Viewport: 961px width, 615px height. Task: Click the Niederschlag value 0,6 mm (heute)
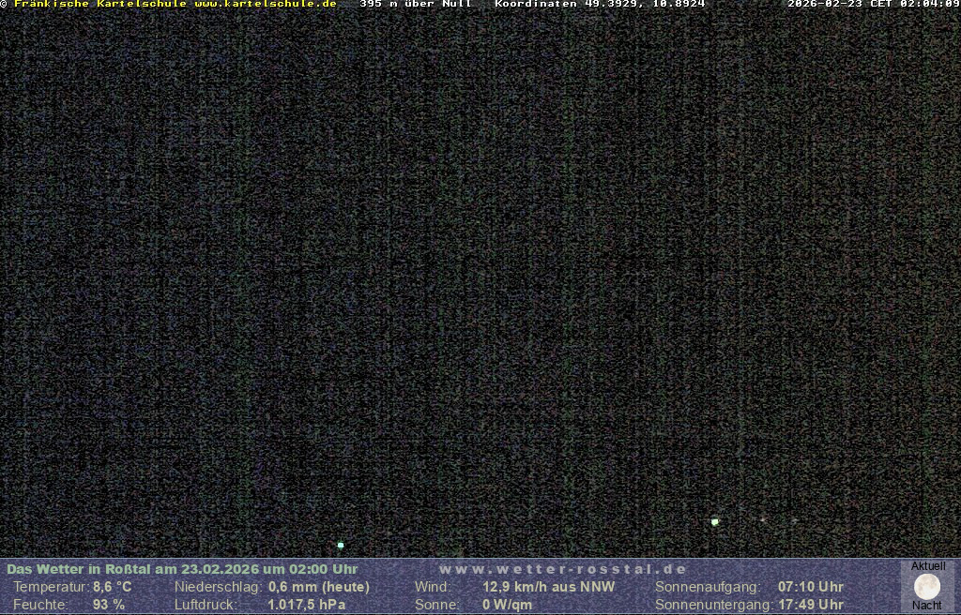pyautogui.click(x=319, y=587)
